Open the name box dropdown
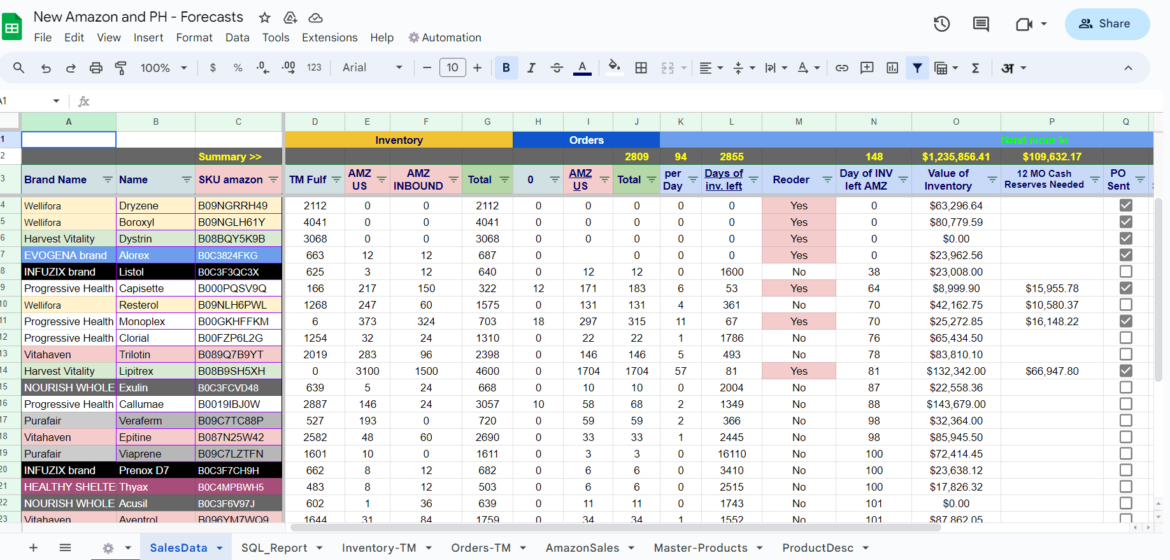This screenshot has width=1170, height=560. 56,101
